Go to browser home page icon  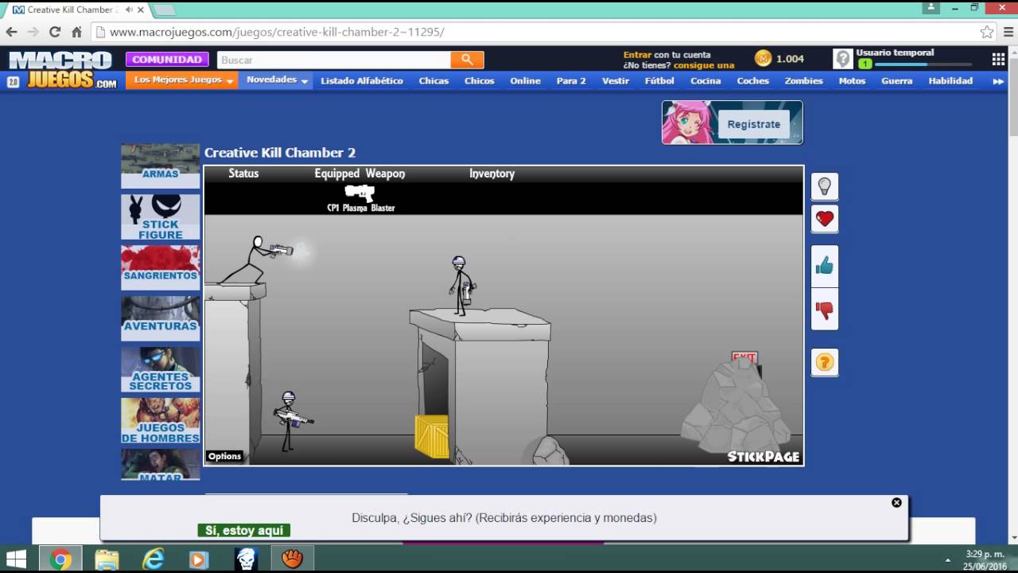pyautogui.click(x=76, y=32)
